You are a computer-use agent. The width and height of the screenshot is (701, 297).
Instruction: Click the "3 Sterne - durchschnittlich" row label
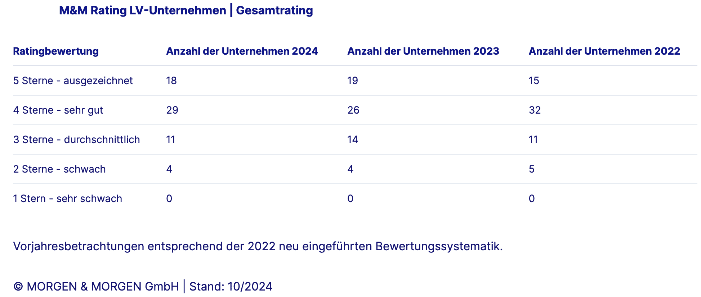point(76,140)
